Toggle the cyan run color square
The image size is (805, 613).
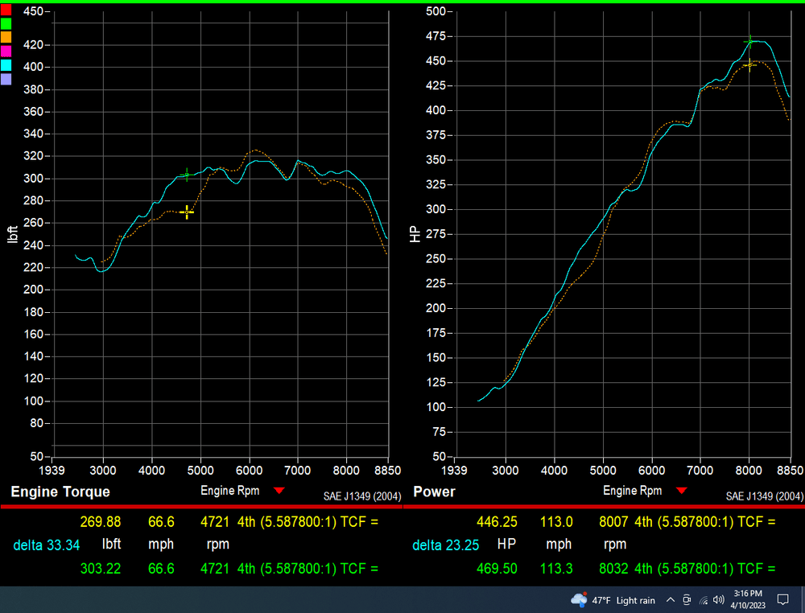[x=6, y=65]
